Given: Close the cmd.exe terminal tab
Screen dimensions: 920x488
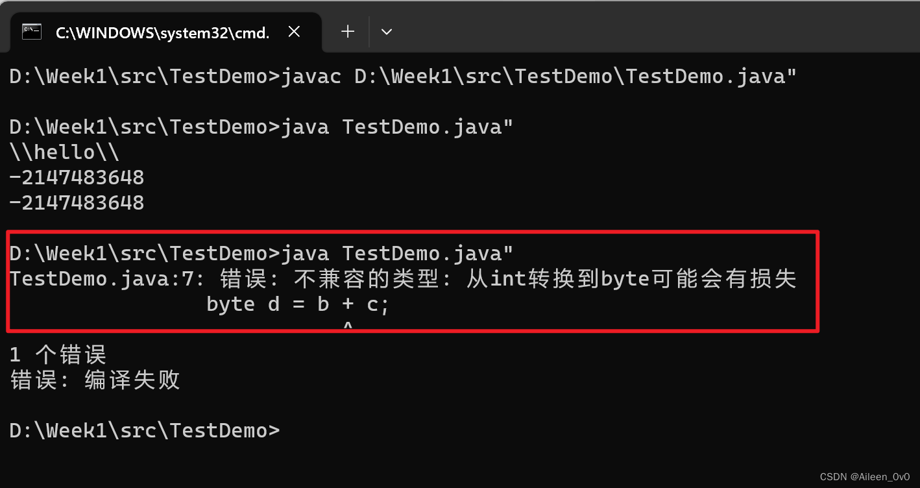Looking at the screenshot, I should click(x=294, y=31).
